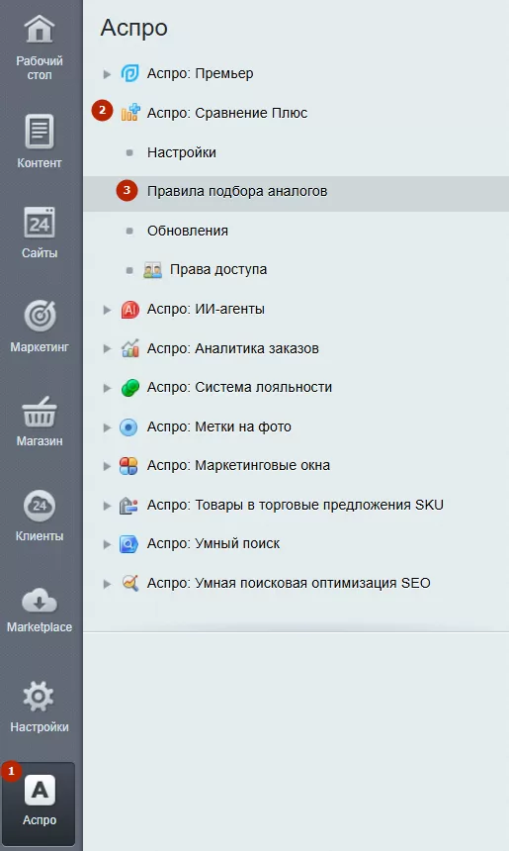Open Аспро: Метки на фото module
The width and height of the screenshot is (509, 851).
pos(219,426)
